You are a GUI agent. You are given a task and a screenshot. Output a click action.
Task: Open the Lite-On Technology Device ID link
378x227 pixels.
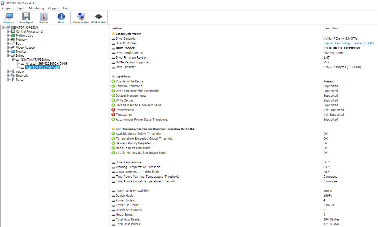[x=349, y=43]
